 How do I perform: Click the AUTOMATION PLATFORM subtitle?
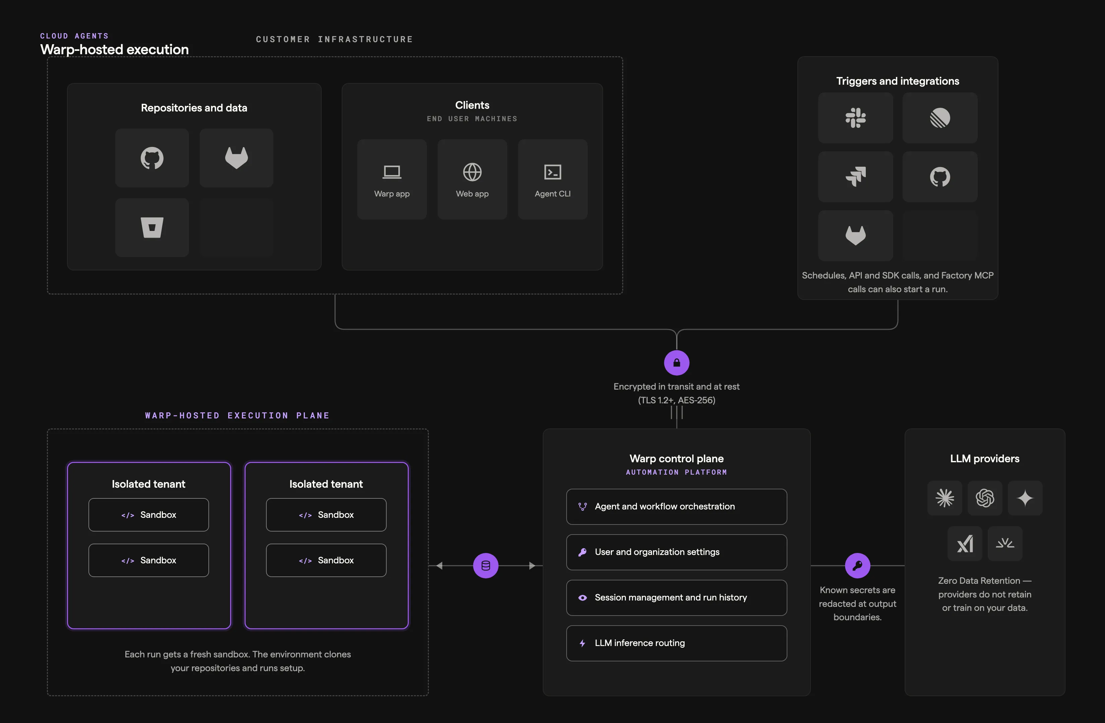(x=676, y=472)
